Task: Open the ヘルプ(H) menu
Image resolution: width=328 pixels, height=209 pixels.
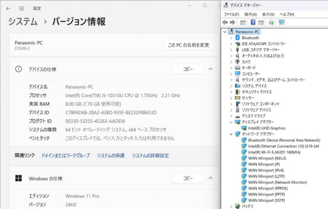Action: 287,14
